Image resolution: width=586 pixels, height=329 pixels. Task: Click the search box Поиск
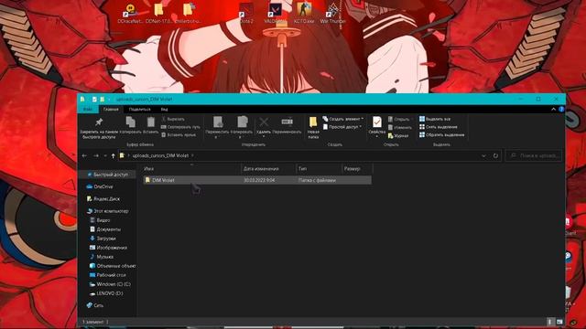click(534, 155)
